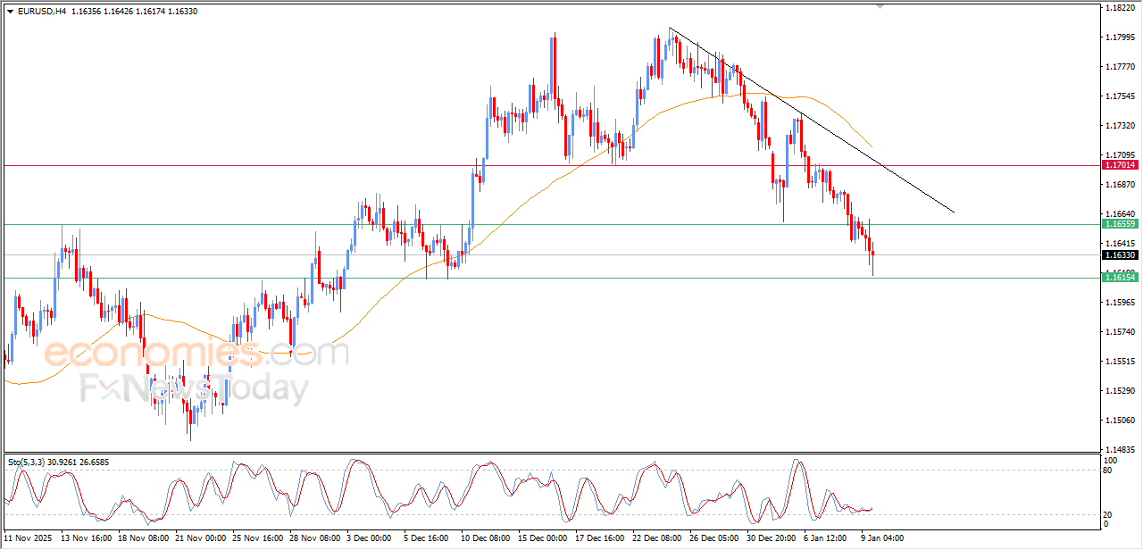
Task: Click the 28 Nov 08:00 time label
Action: (x=314, y=538)
